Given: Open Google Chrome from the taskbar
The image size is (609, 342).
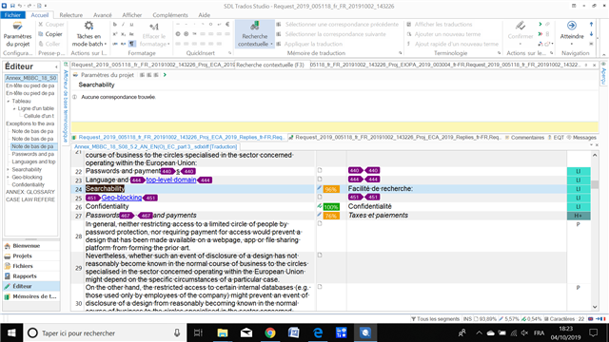Looking at the screenshot, I should [x=270, y=332].
